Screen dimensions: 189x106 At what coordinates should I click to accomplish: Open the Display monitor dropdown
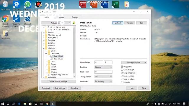point(134,62)
